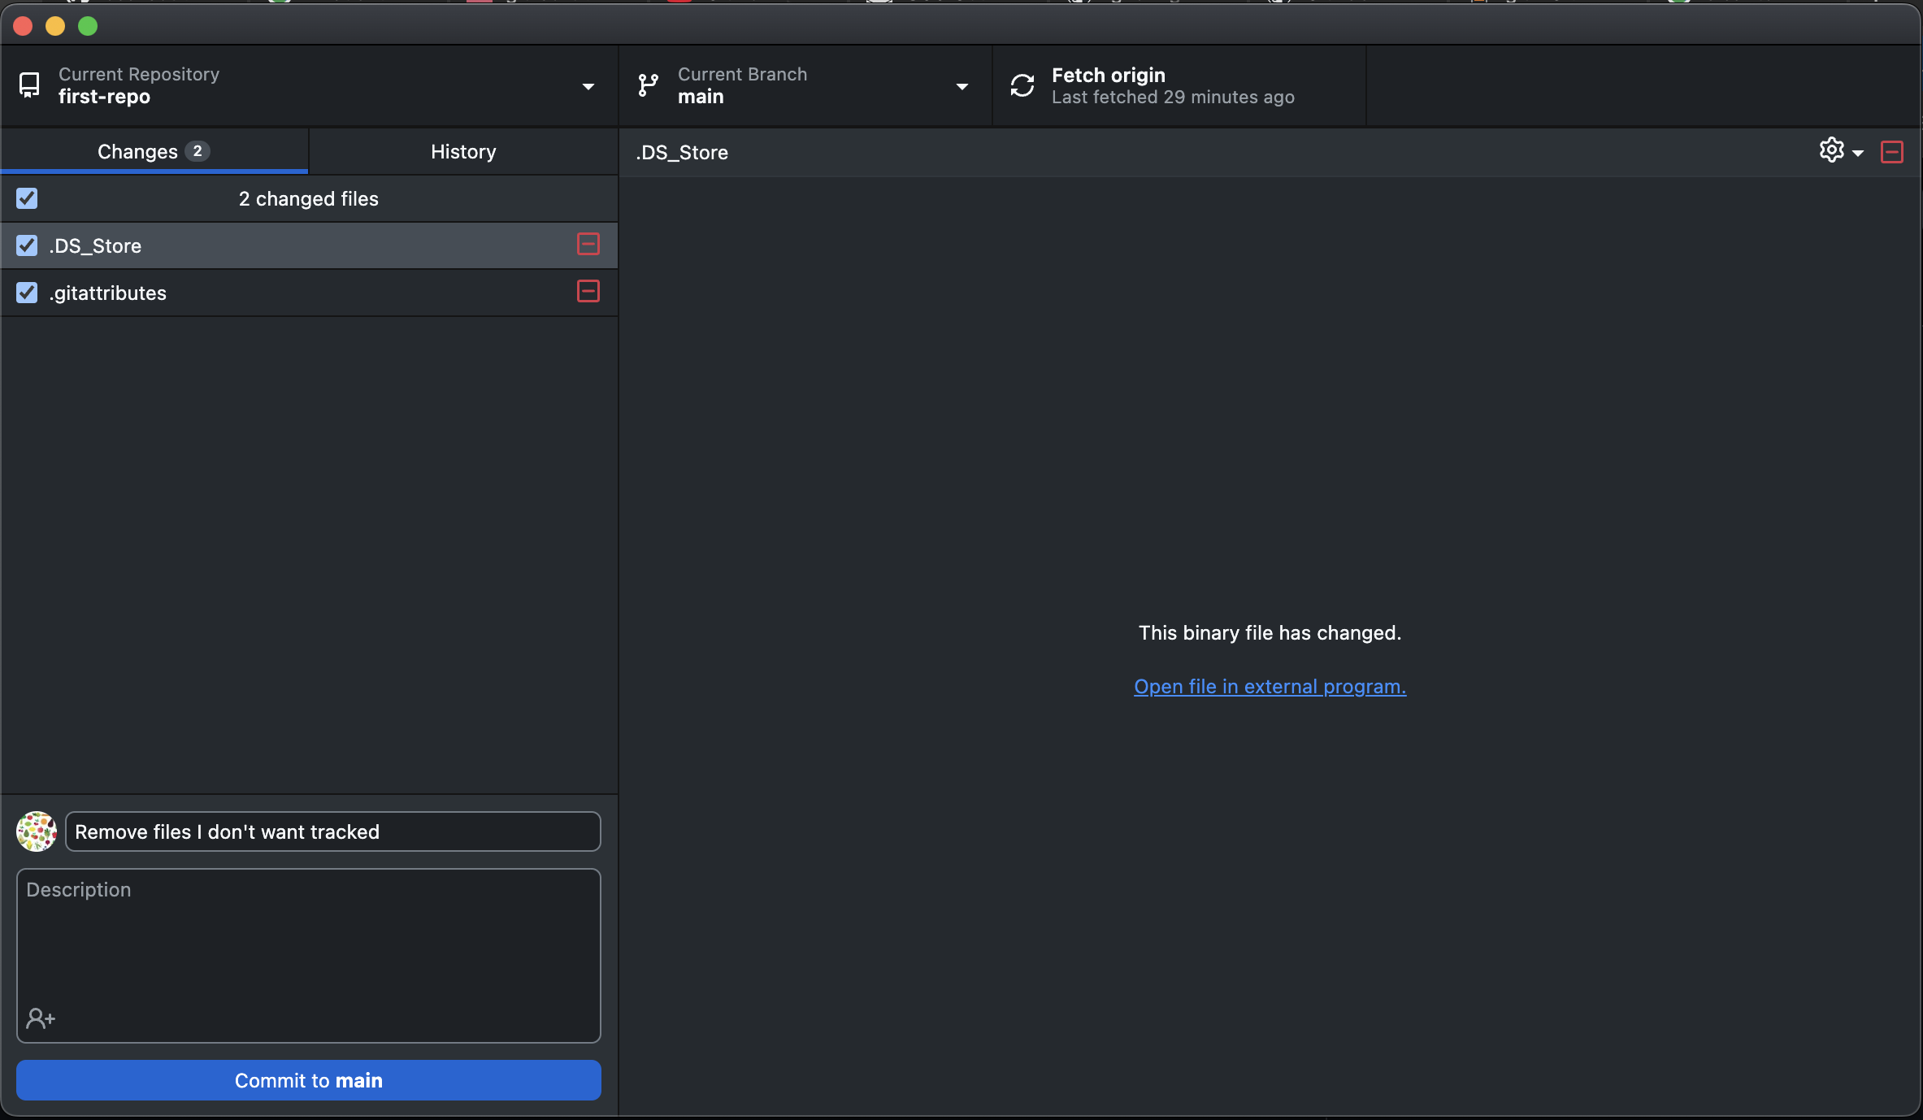Click the repository icon beside first-repo
This screenshot has width=1923, height=1120.
tap(29, 85)
